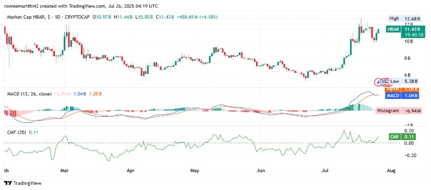Image resolution: width=431 pixels, height=190 pixels.
Task: Click the MACD legend value 1.04 B
Action: tap(80, 94)
